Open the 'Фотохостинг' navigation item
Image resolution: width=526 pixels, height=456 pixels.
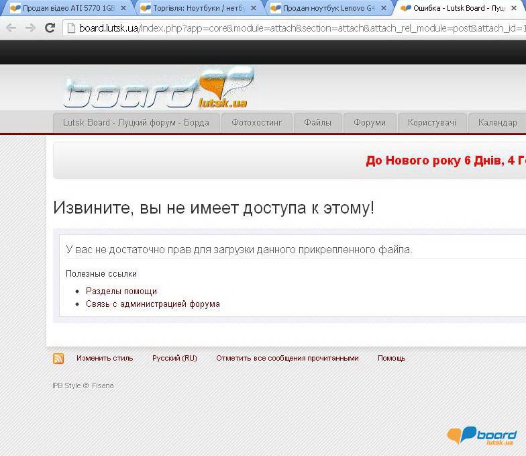(x=257, y=122)
